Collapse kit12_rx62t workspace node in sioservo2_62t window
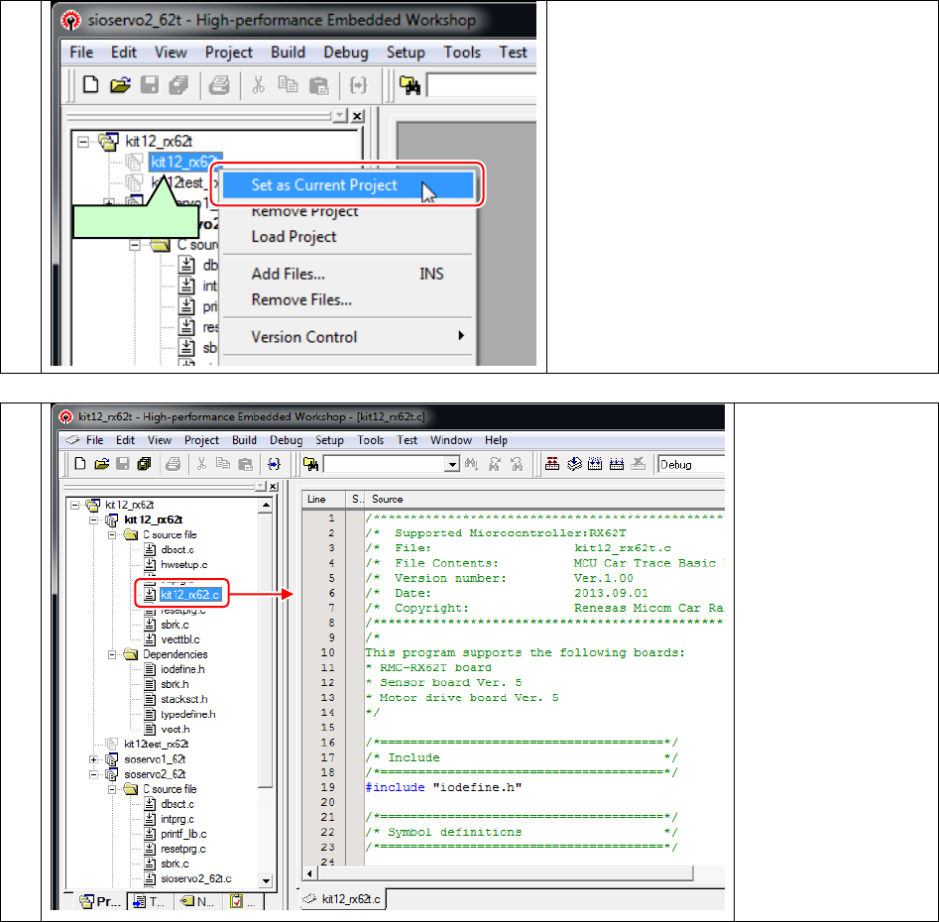Viewport: 939px width, 922px height. (x=83, y=142)
